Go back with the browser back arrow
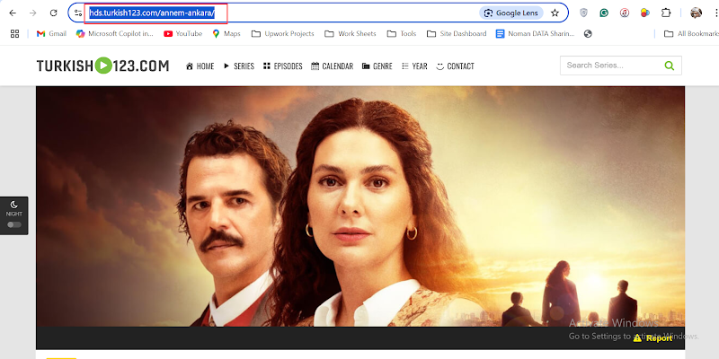The image size is (719, 359). tap(13, 13)
